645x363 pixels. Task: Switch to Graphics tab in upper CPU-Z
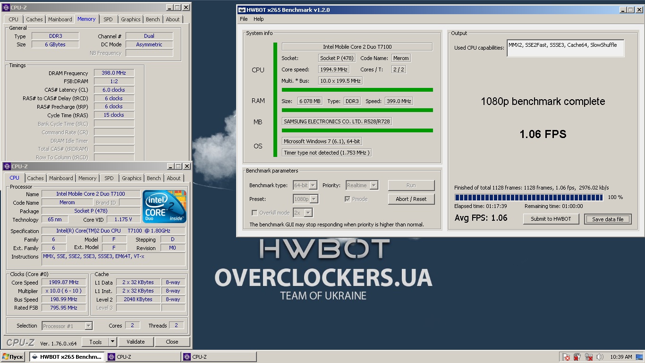(131, 19)
